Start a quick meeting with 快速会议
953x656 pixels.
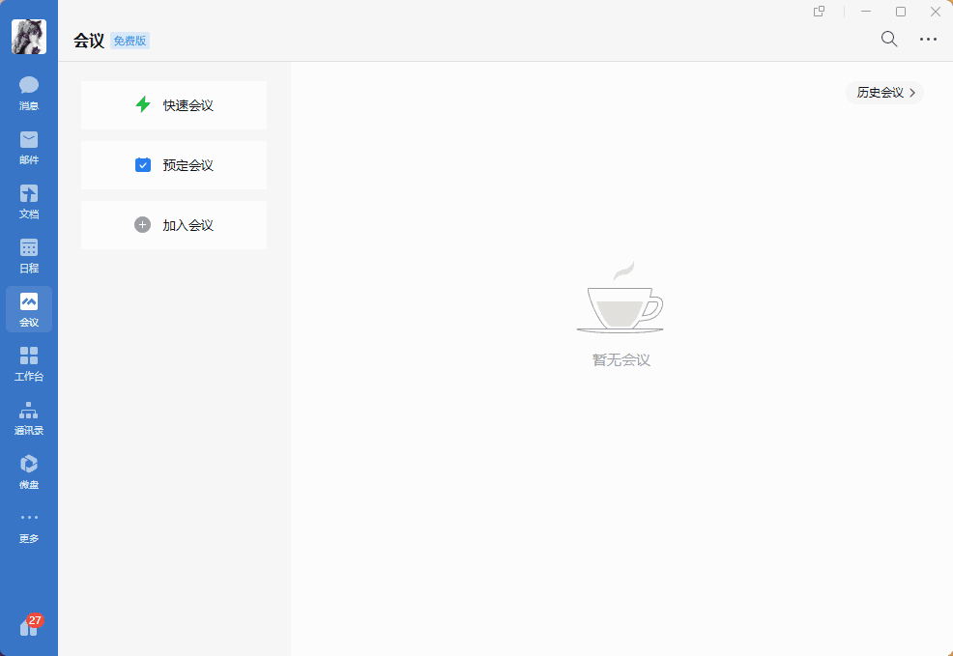[174, 105]
